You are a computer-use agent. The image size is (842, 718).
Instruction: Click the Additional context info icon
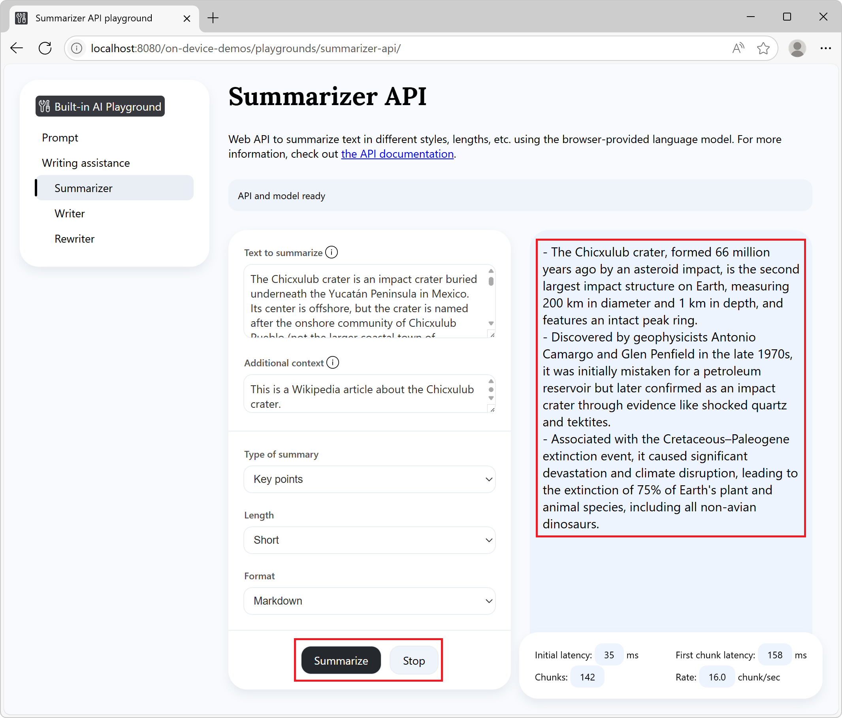[x=332, y=362]
